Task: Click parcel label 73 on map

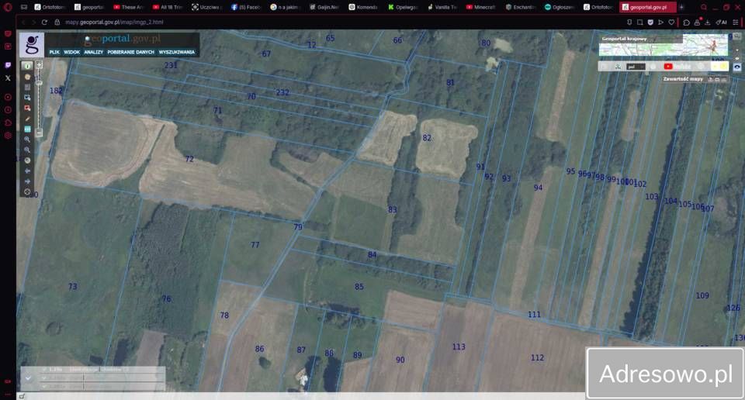Action: [x=72, y=286]
